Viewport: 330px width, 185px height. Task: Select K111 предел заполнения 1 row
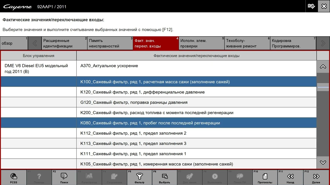point(196,154)
